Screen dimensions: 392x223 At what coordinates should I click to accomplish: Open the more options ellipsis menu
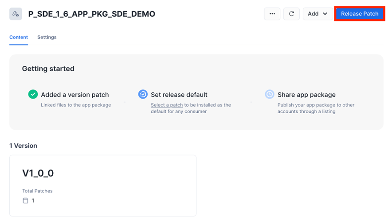tap(272, 14)
